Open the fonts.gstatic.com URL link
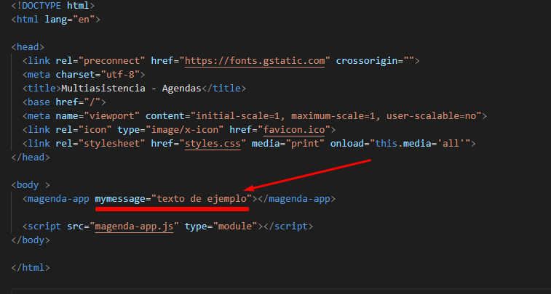The image size is (551, 294). 255,60
